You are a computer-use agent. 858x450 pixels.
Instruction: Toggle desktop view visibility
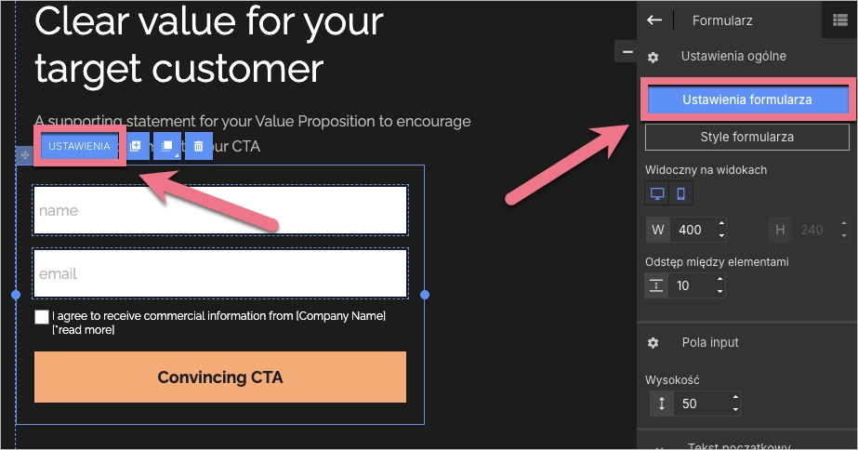point(657,193)
